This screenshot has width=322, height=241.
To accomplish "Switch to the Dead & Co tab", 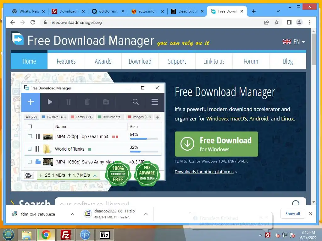I will (188, 11).
